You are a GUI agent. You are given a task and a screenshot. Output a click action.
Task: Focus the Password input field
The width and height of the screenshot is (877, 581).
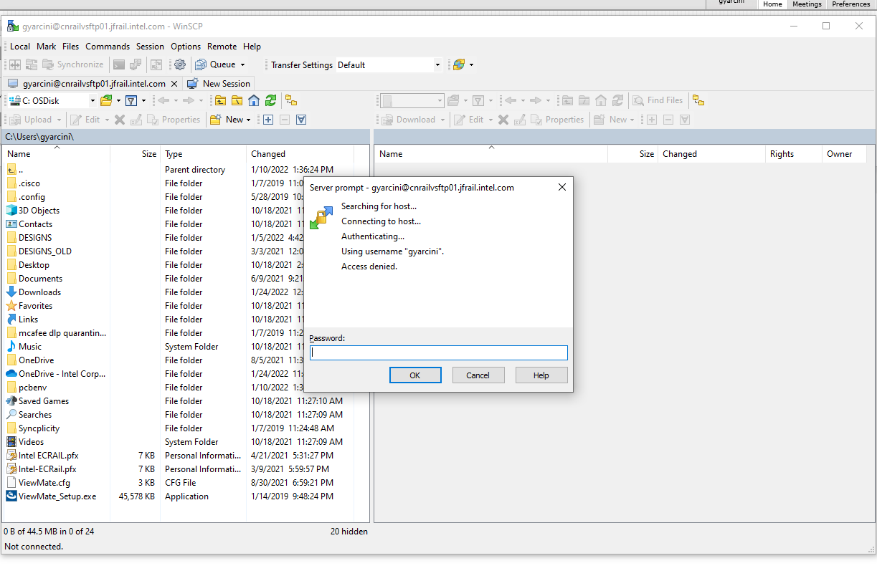(x=439, y=353)
